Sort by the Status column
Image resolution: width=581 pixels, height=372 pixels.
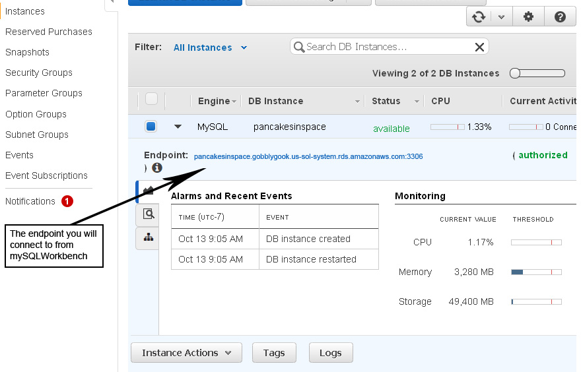point(395,101)
